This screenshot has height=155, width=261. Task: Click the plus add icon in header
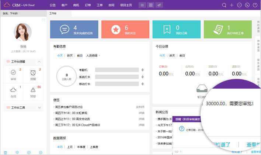tap(232, 5)
